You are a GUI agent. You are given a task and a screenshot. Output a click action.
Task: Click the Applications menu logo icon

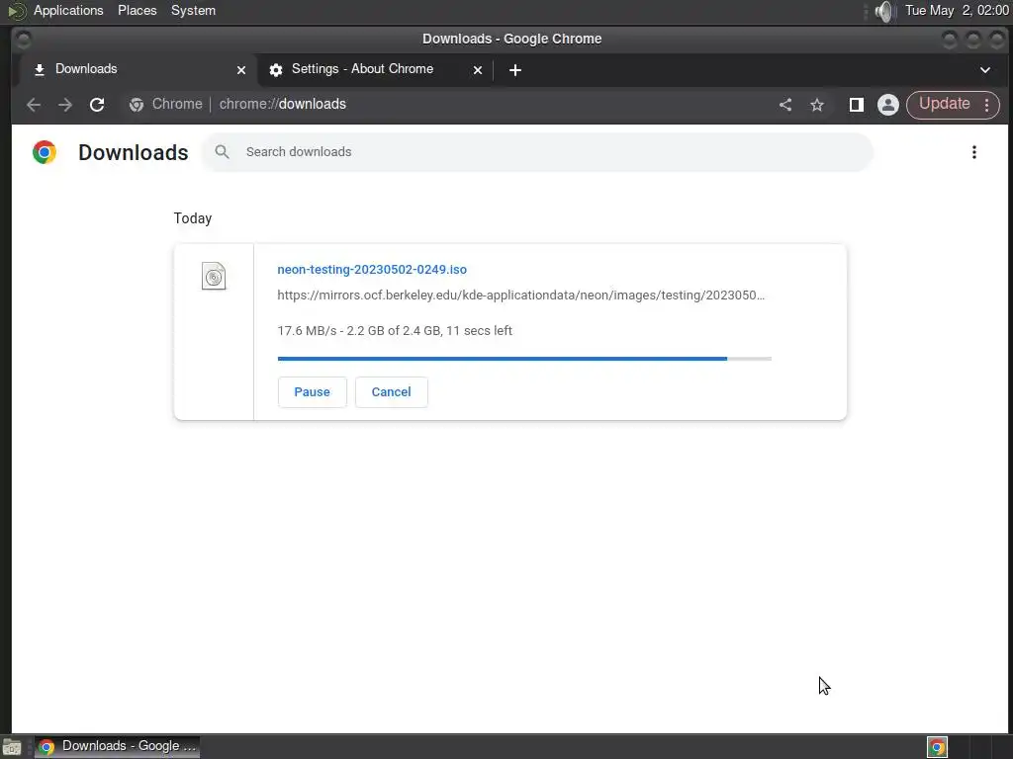click(x=16, y=11)
